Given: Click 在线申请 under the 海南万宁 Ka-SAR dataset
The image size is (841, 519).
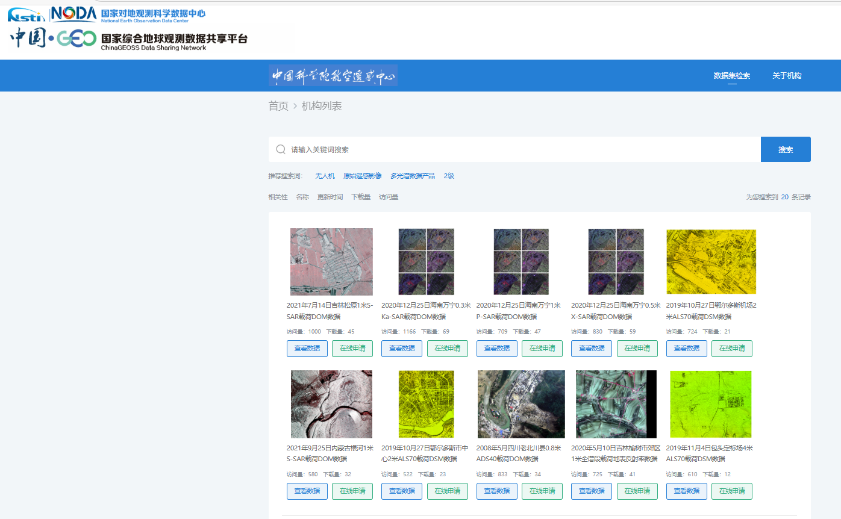Looking at the screenshot, I should [x=447, y=348].
